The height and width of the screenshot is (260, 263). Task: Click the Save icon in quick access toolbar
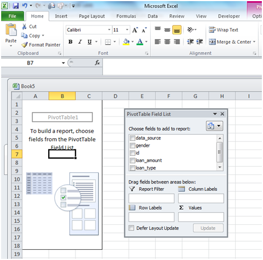[15, 6]
